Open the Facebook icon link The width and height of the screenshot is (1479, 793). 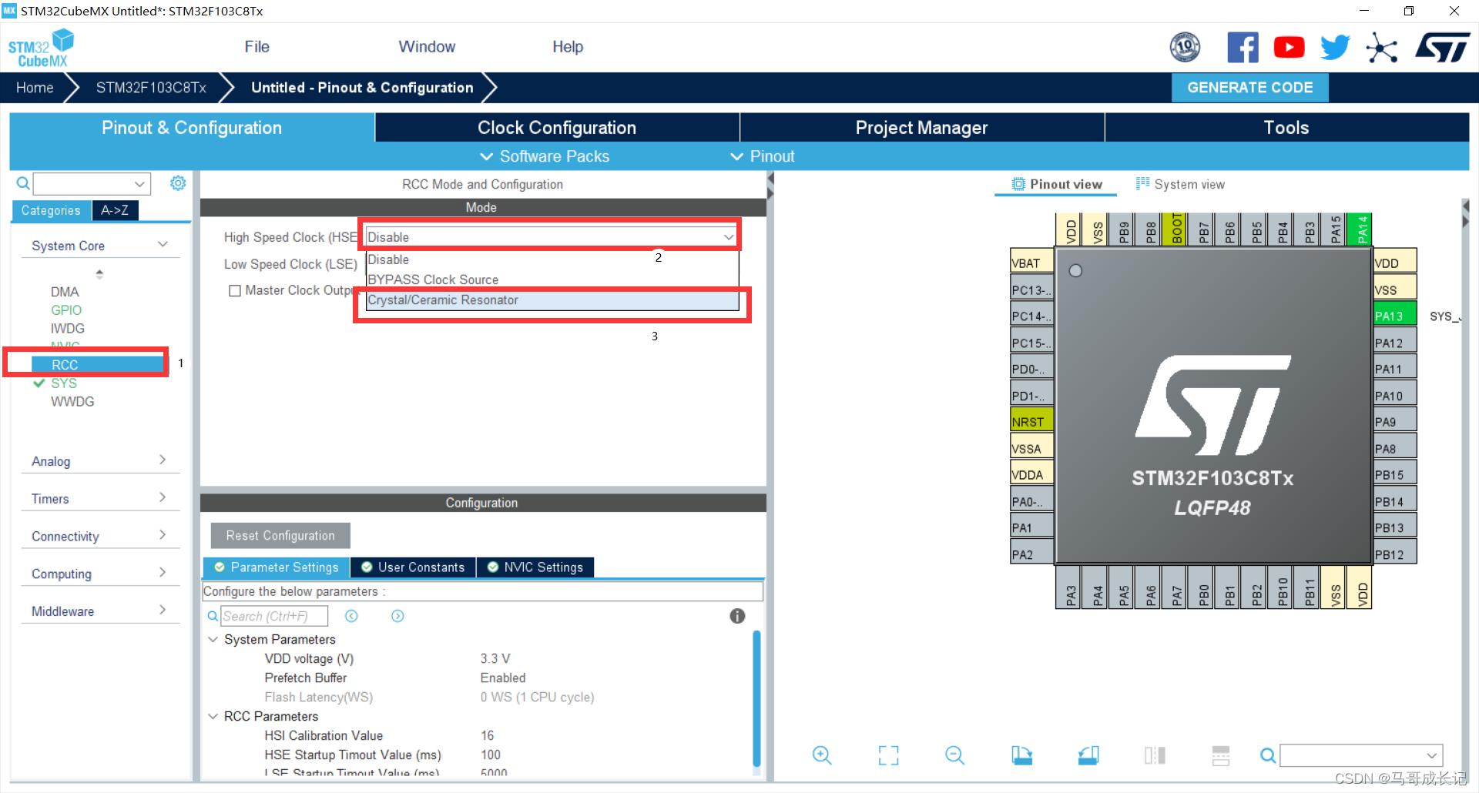point(1243,48)
